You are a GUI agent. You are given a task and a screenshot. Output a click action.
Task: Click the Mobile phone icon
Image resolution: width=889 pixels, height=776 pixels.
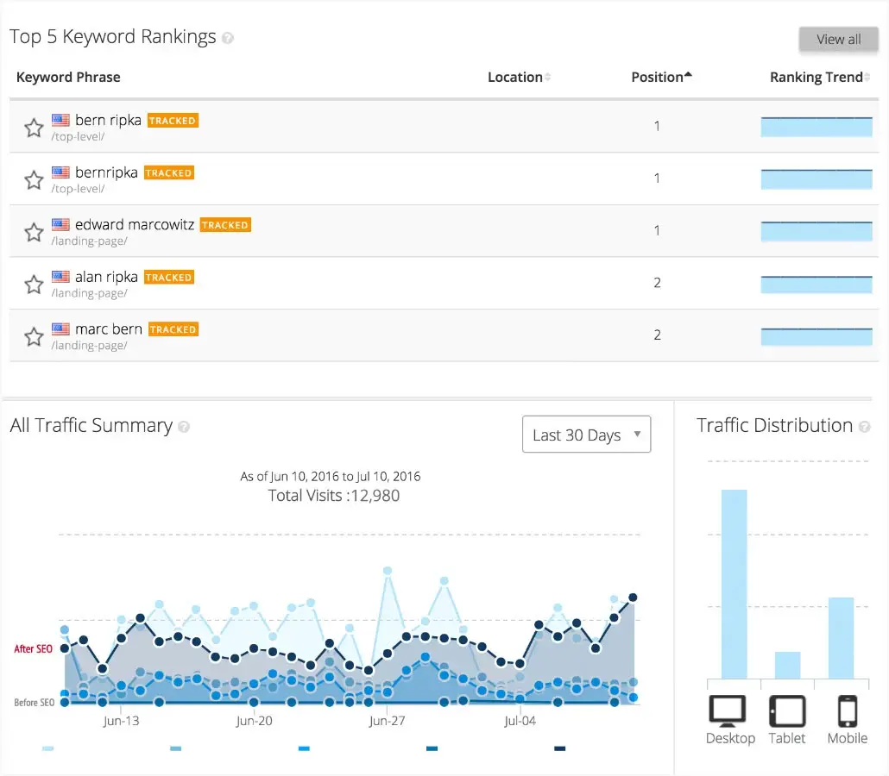[x=848, y=710]
